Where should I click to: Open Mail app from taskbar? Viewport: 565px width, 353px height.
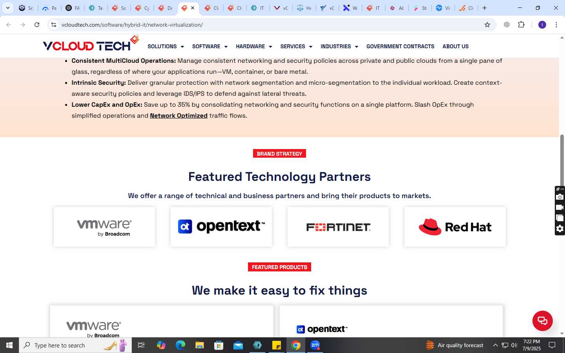[x=238, y=345]
